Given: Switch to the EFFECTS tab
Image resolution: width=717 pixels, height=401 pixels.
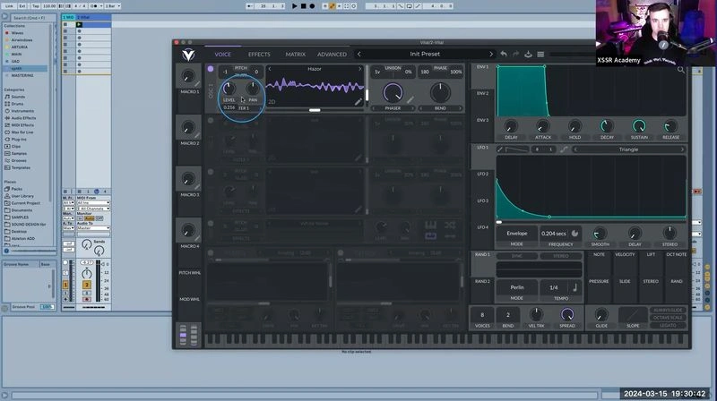Looking at the screenshot, I should (259, 55).
